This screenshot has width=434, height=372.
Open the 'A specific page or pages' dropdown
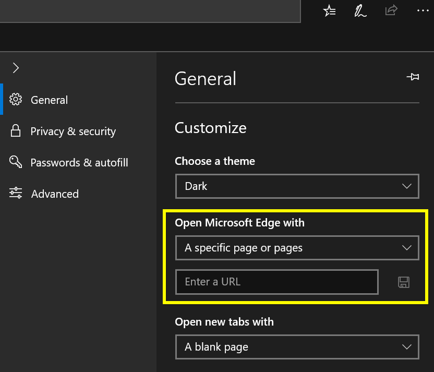pyautogui.click(x=297, y=248)
